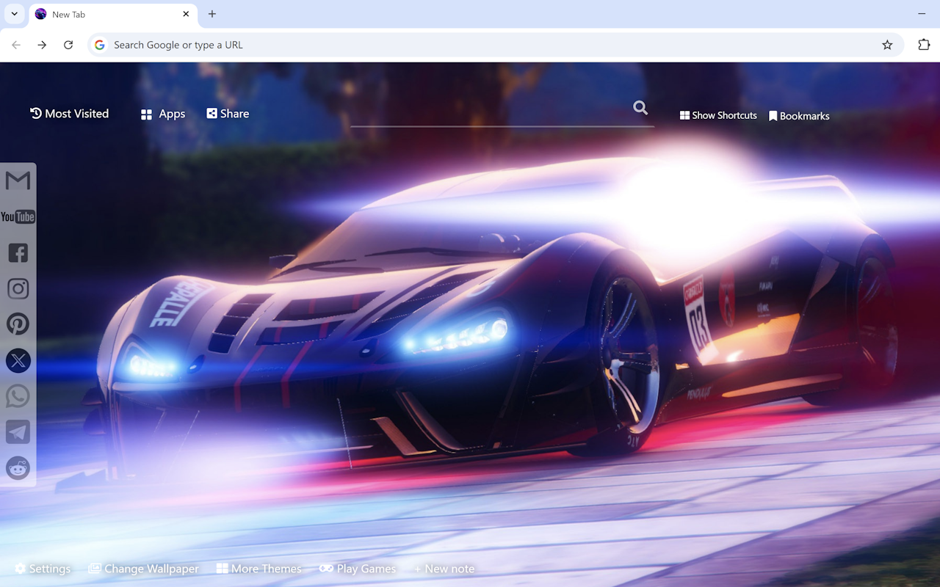940x587 pixels.
Task: Open X from the sidebar
Action: (x=18, y=360)
